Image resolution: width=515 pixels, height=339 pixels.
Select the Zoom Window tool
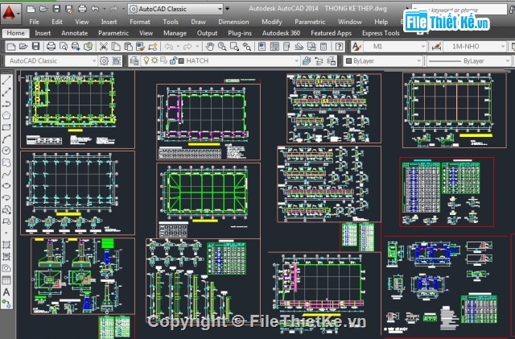tap(234, 47)
